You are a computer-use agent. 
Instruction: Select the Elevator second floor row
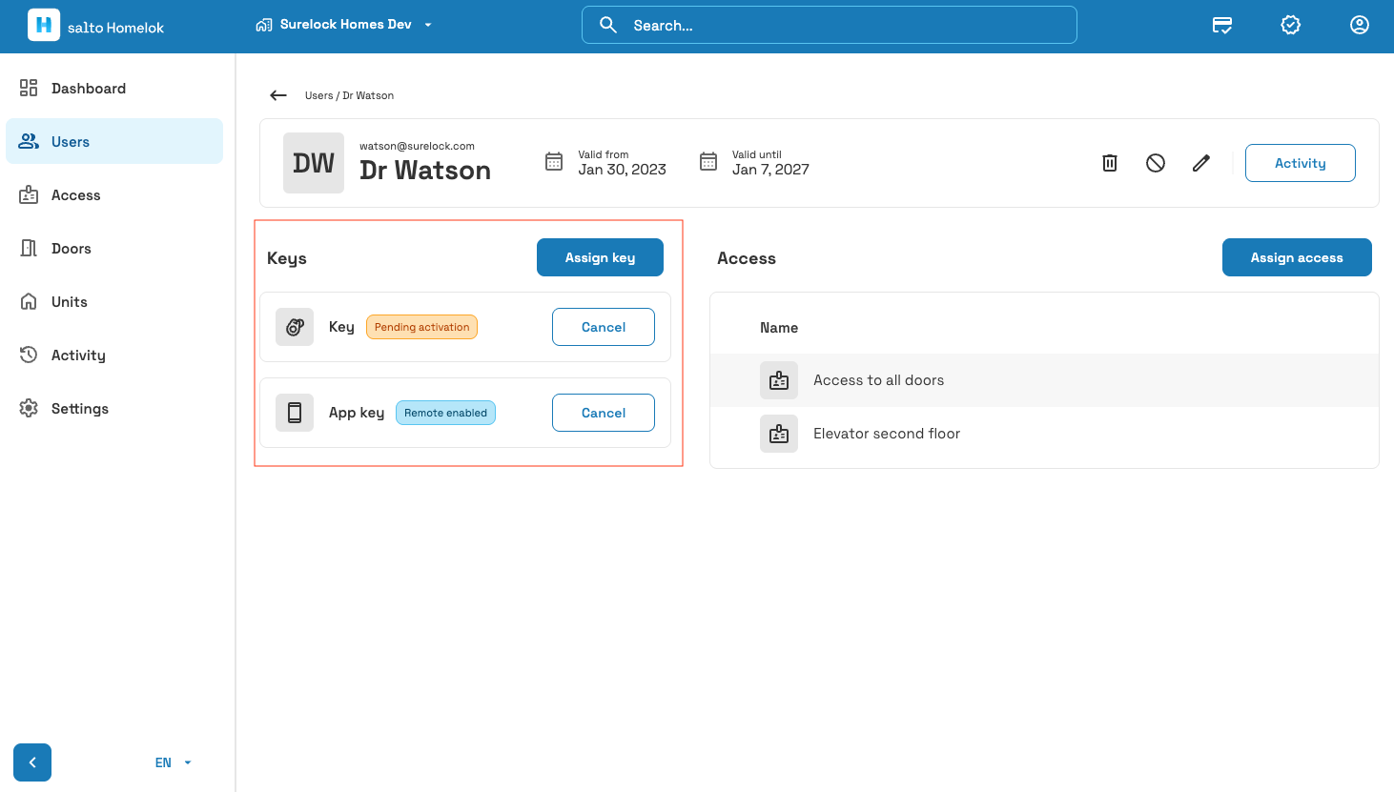pyautogui.click(x=1044, y=434)
